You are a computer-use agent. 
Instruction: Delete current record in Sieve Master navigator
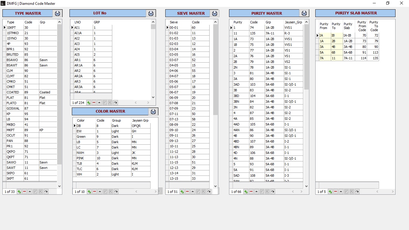(x=187, y=192)
